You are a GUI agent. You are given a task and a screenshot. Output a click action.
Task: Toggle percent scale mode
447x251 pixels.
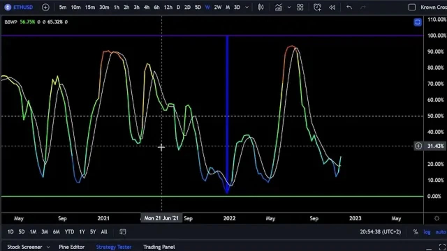click(x=416, y=232)
